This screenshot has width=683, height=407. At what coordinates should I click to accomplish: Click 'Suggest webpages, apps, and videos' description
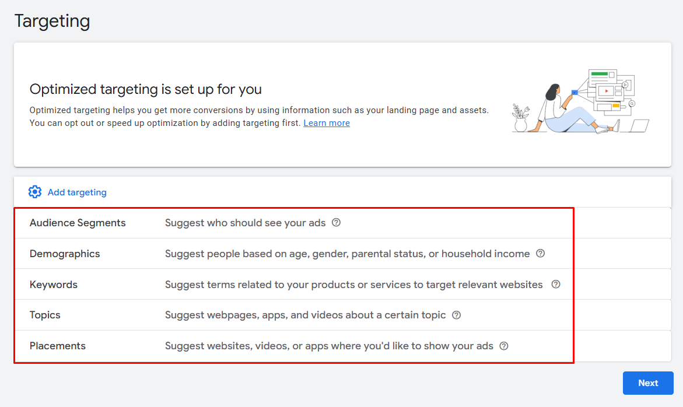click(x=306, y=315)
